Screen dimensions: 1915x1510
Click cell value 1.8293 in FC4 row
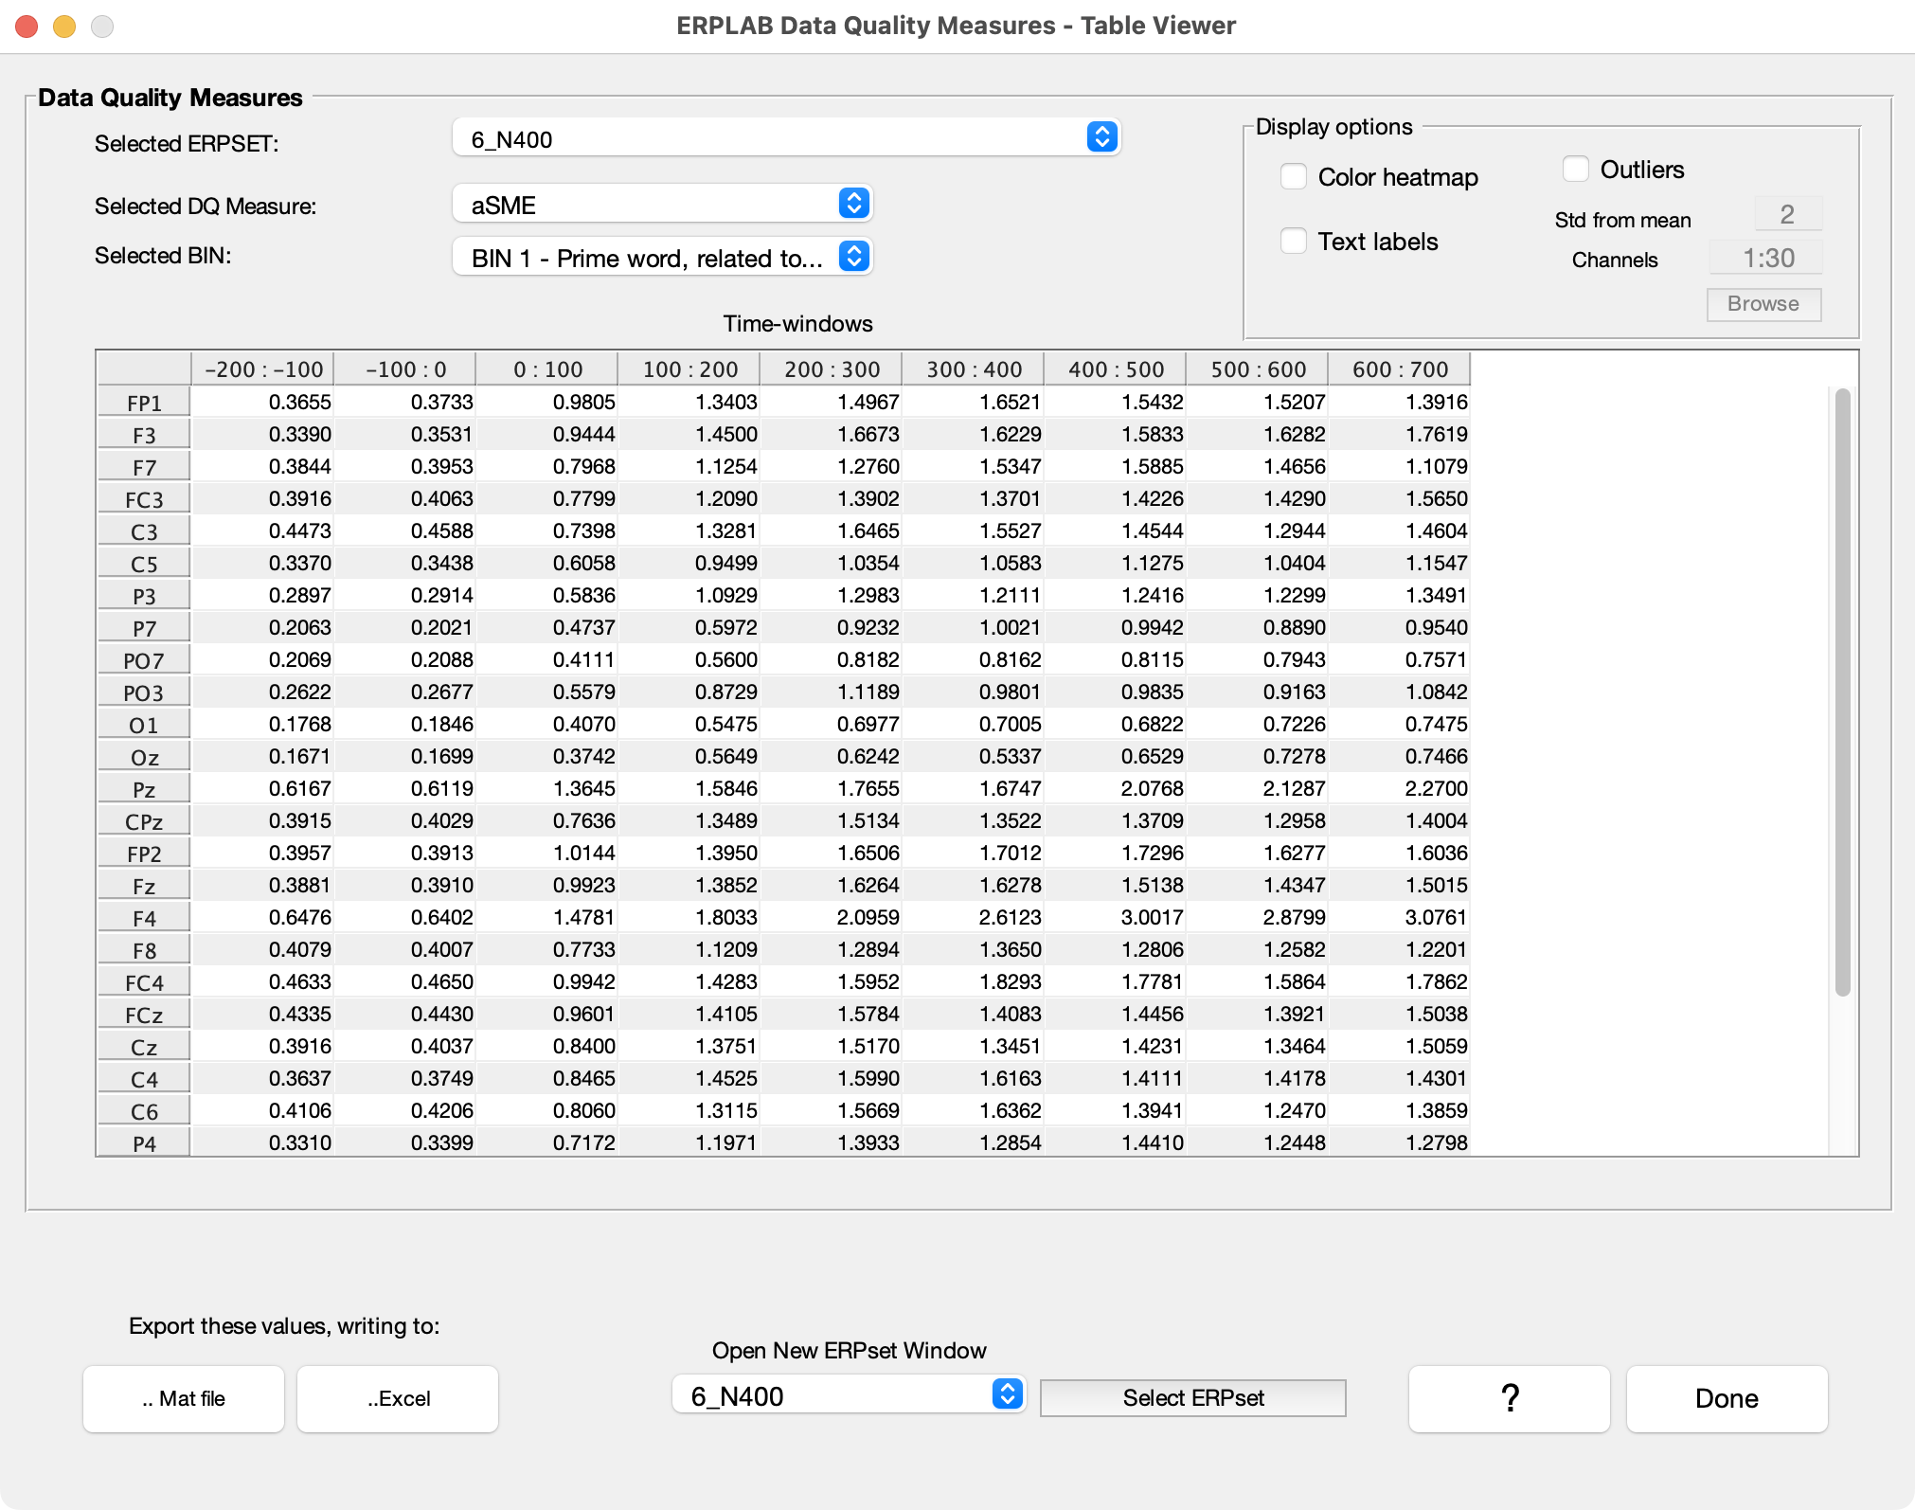[974, 981]
